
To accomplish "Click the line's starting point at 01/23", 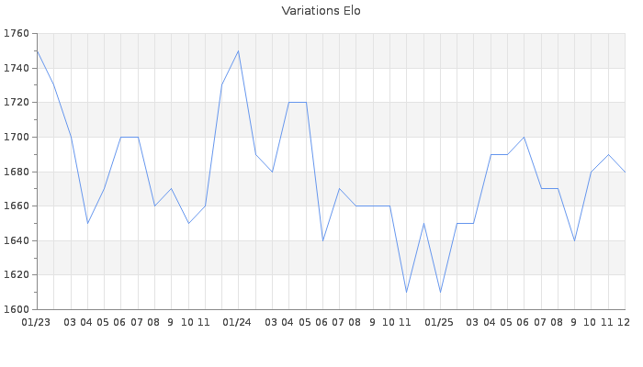I will [37, 50].
